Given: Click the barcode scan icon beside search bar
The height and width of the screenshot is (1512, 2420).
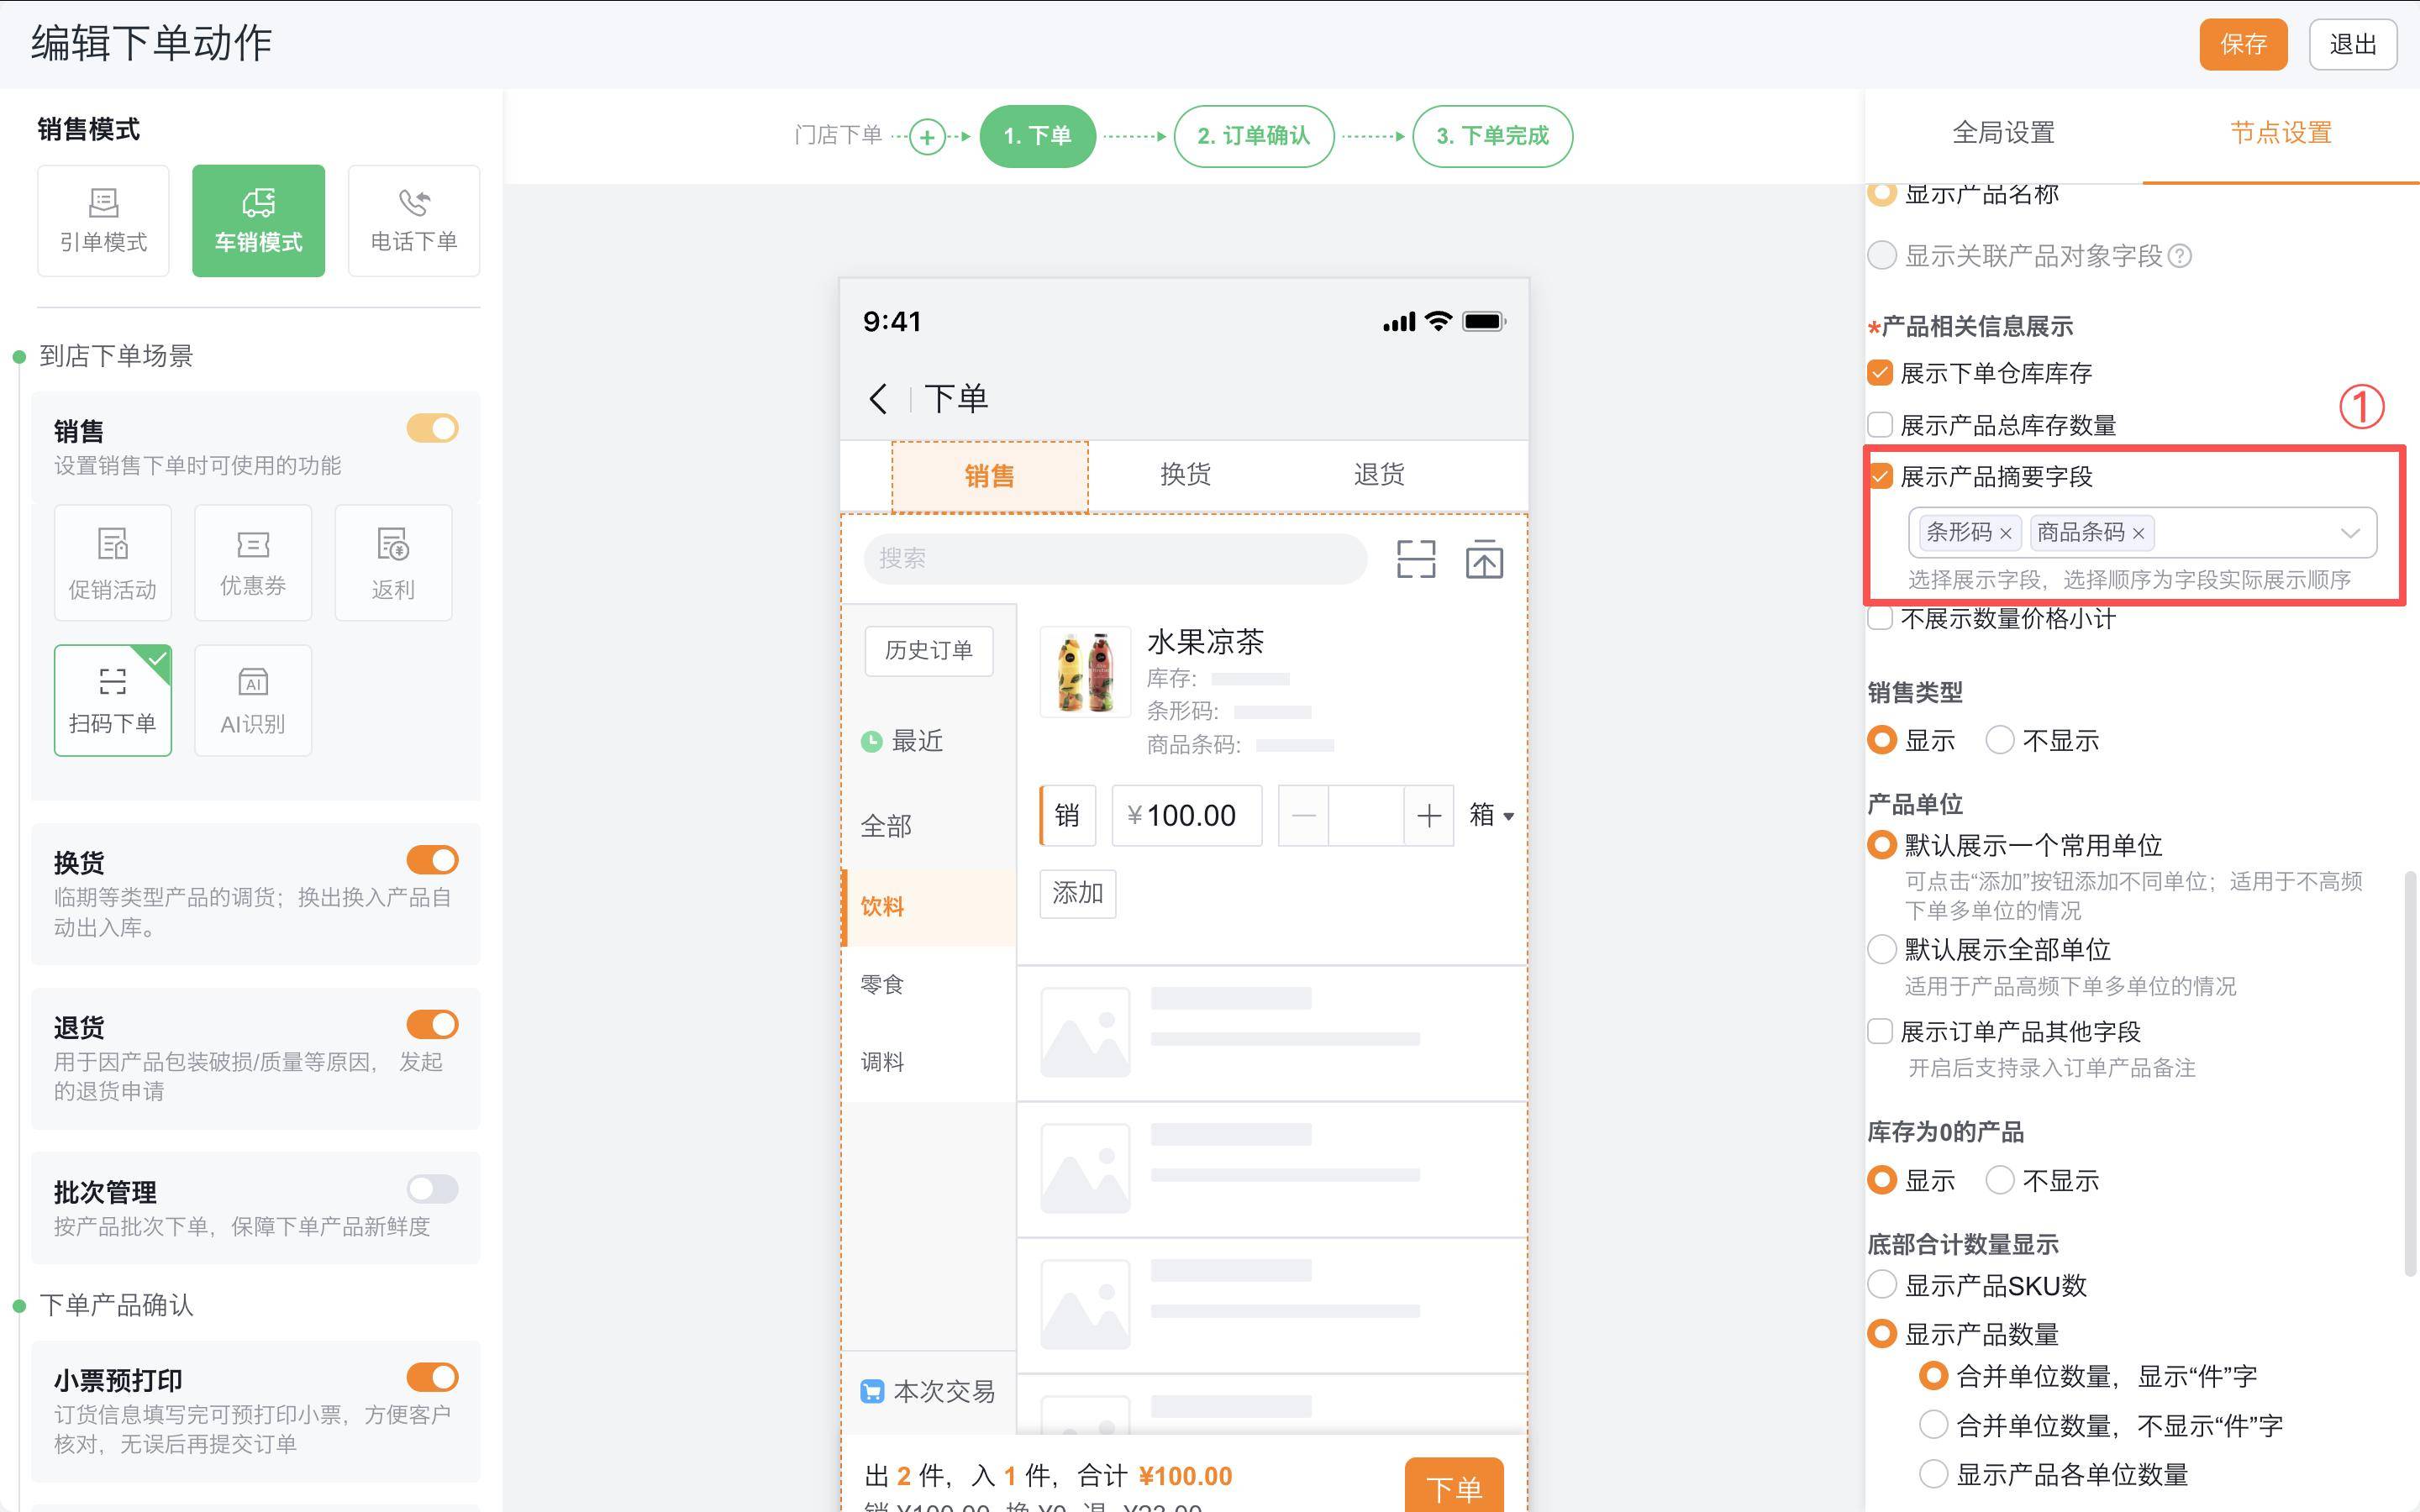Looking at the screenshot, I should [x=1415, y=559].
